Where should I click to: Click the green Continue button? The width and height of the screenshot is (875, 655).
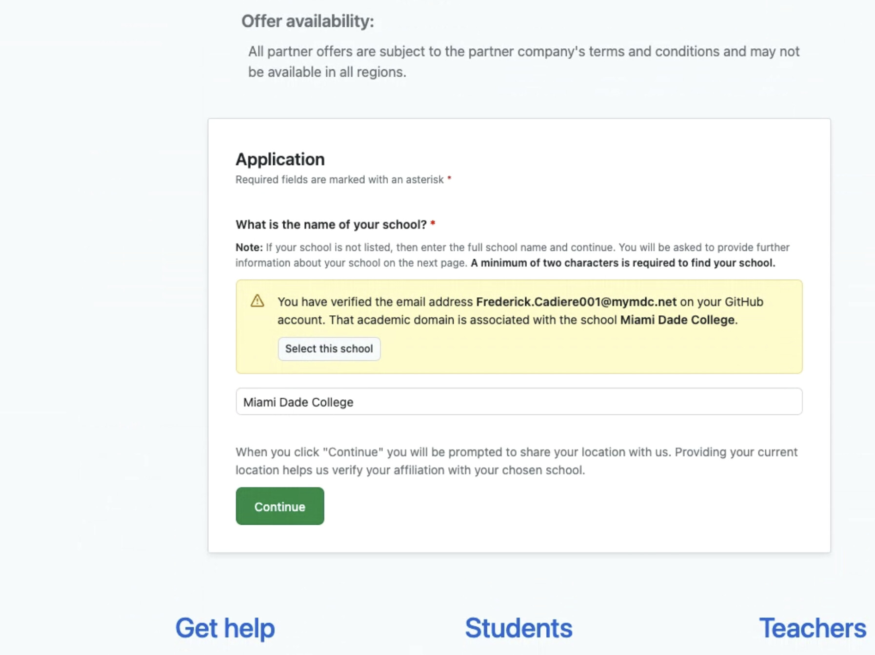click(x=279, y=506)
